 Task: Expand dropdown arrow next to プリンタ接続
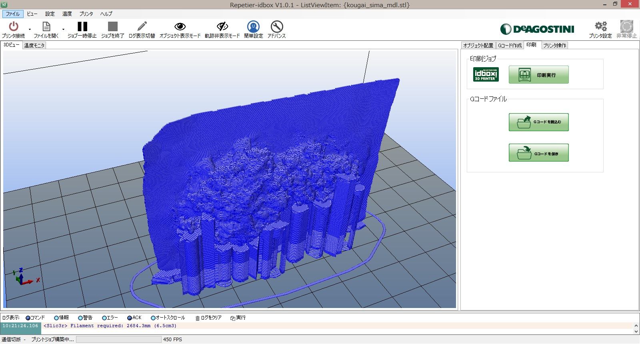point(30,29)
